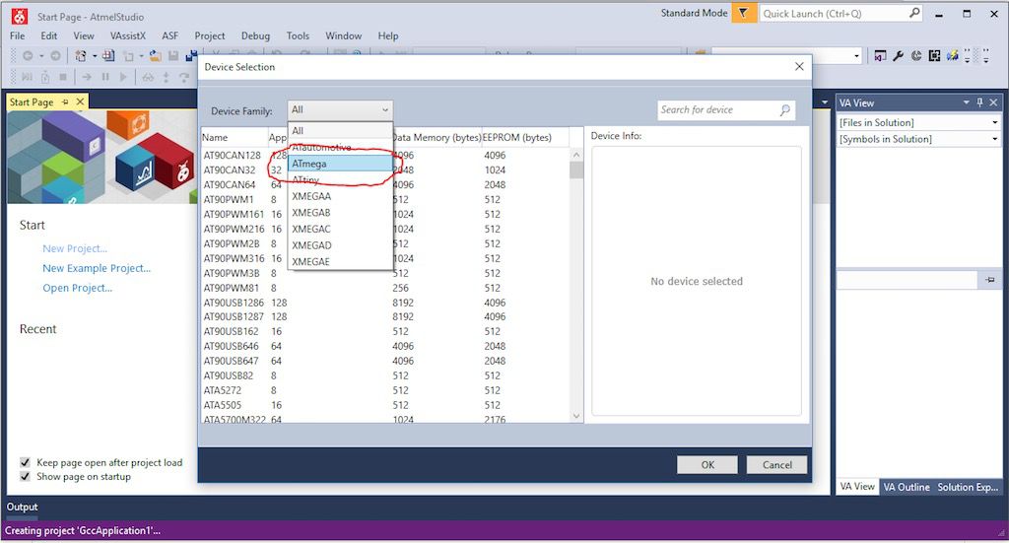The height and width of the screenshot is (543, 1009).
Task: Click the Navigate Forward toolbar arrow
Action: click(x=55, y=56)
